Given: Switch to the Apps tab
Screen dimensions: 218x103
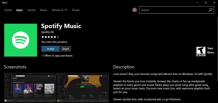Looking at the screenshot, I should 19,10.
